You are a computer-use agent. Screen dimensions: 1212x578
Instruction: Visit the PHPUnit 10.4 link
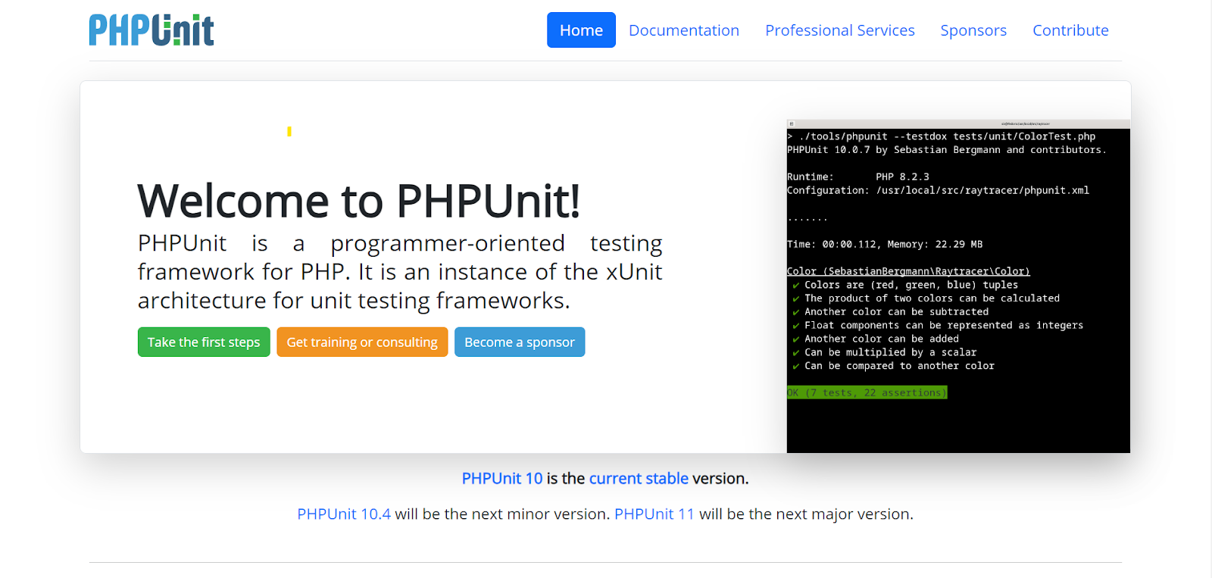coord(344,514)
